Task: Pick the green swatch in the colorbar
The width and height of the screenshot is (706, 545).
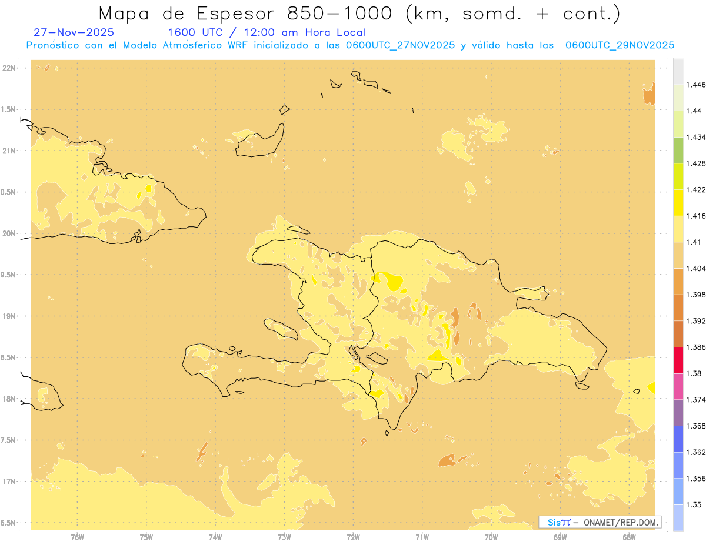Action: click(678, 150)
